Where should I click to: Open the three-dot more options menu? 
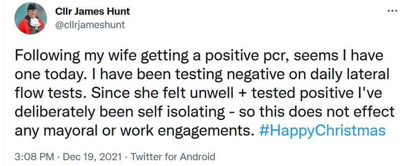(x=392, y=11)
